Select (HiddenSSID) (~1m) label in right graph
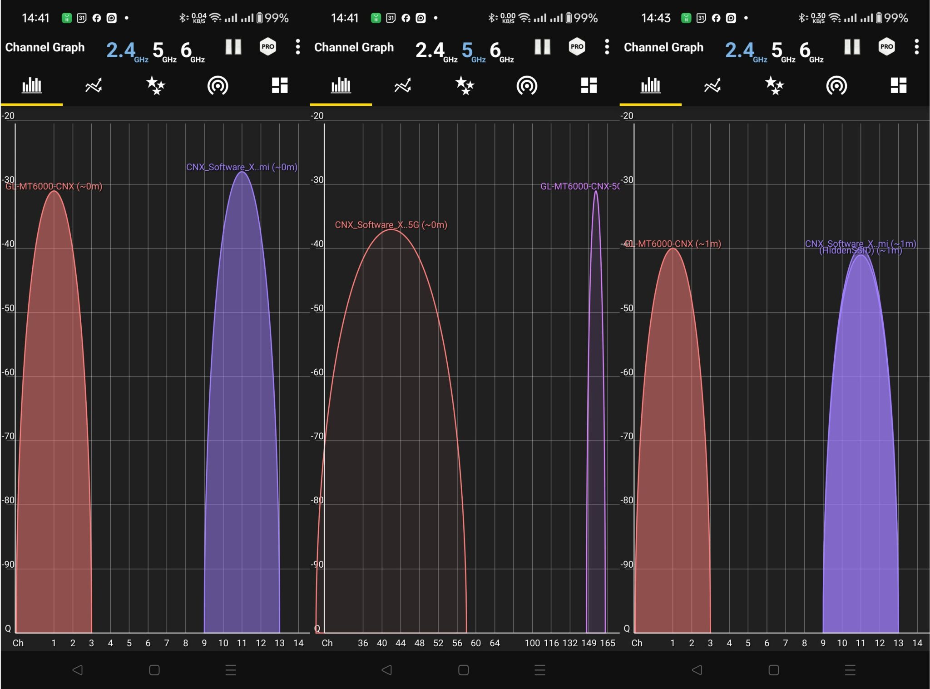The width and height of the screenshot is (930, 689). (x=861, y=251)
